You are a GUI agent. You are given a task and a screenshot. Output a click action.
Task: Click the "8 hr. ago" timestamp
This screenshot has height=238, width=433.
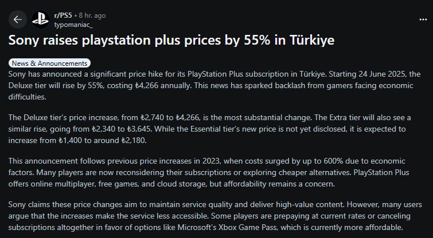(x=92, y=15)
